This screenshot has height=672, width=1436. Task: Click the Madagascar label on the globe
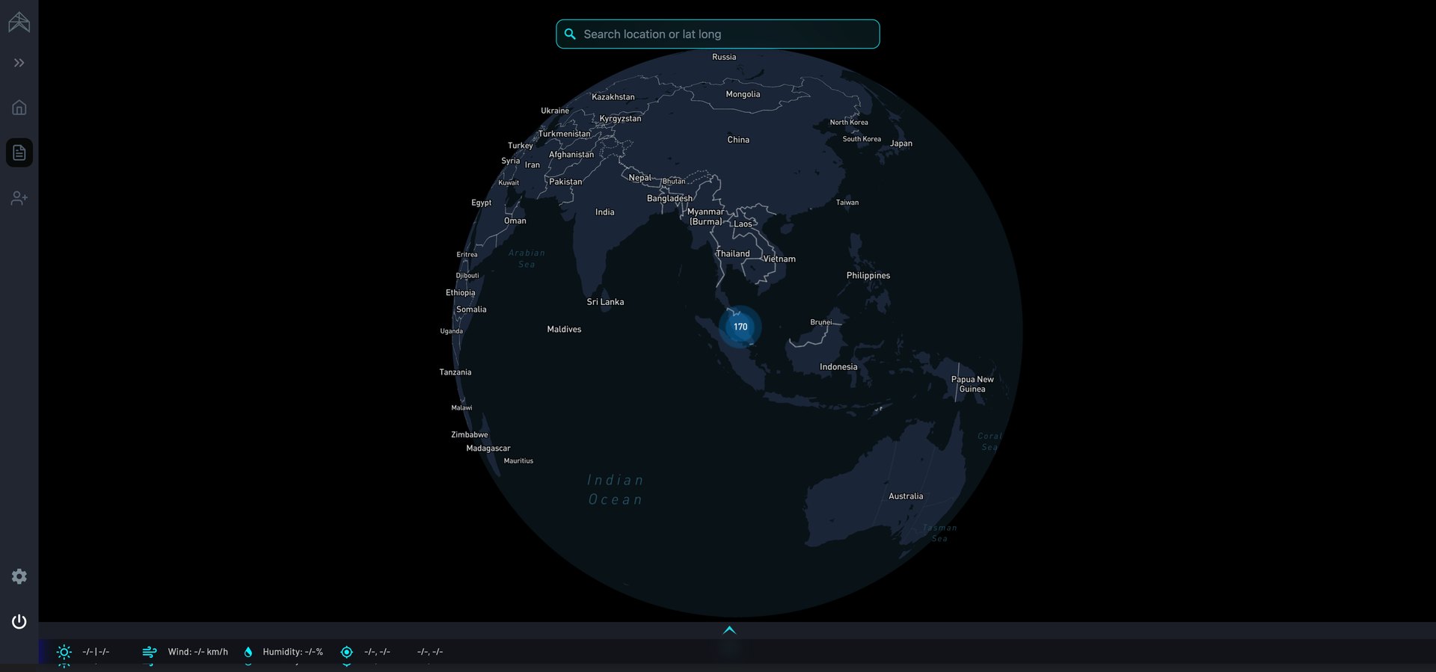click(488, 448)
